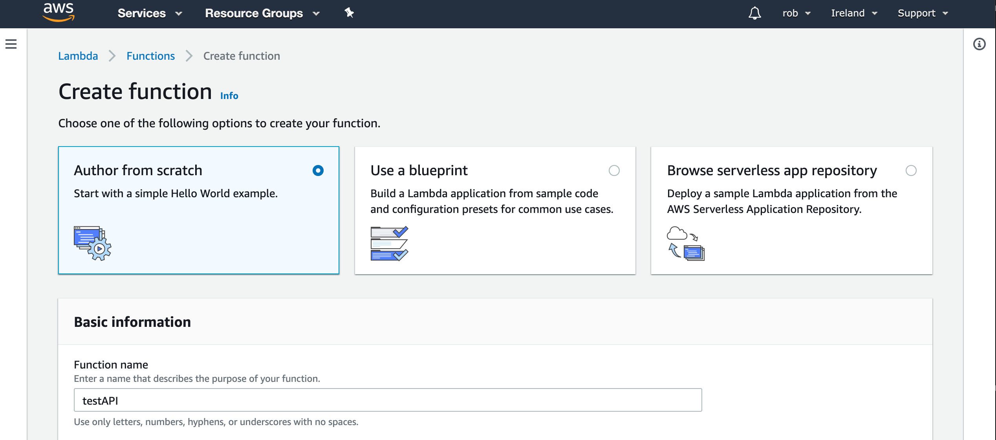The height and width of the screenshot is (440, 996).
Task: Select the Use a blueprint radio button
Action: tap(615, 171)
